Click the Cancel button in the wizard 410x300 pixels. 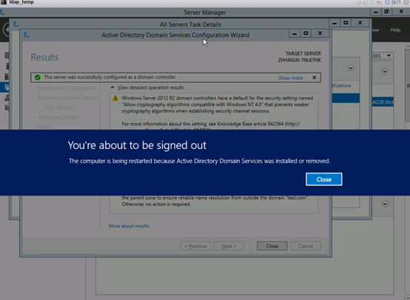tap(306, 246)
